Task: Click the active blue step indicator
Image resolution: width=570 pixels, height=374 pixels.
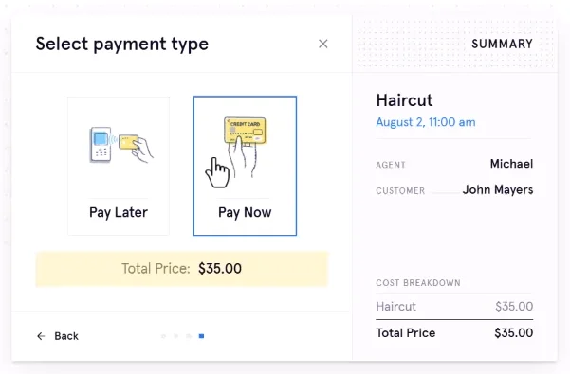Action: coord(201,336)
